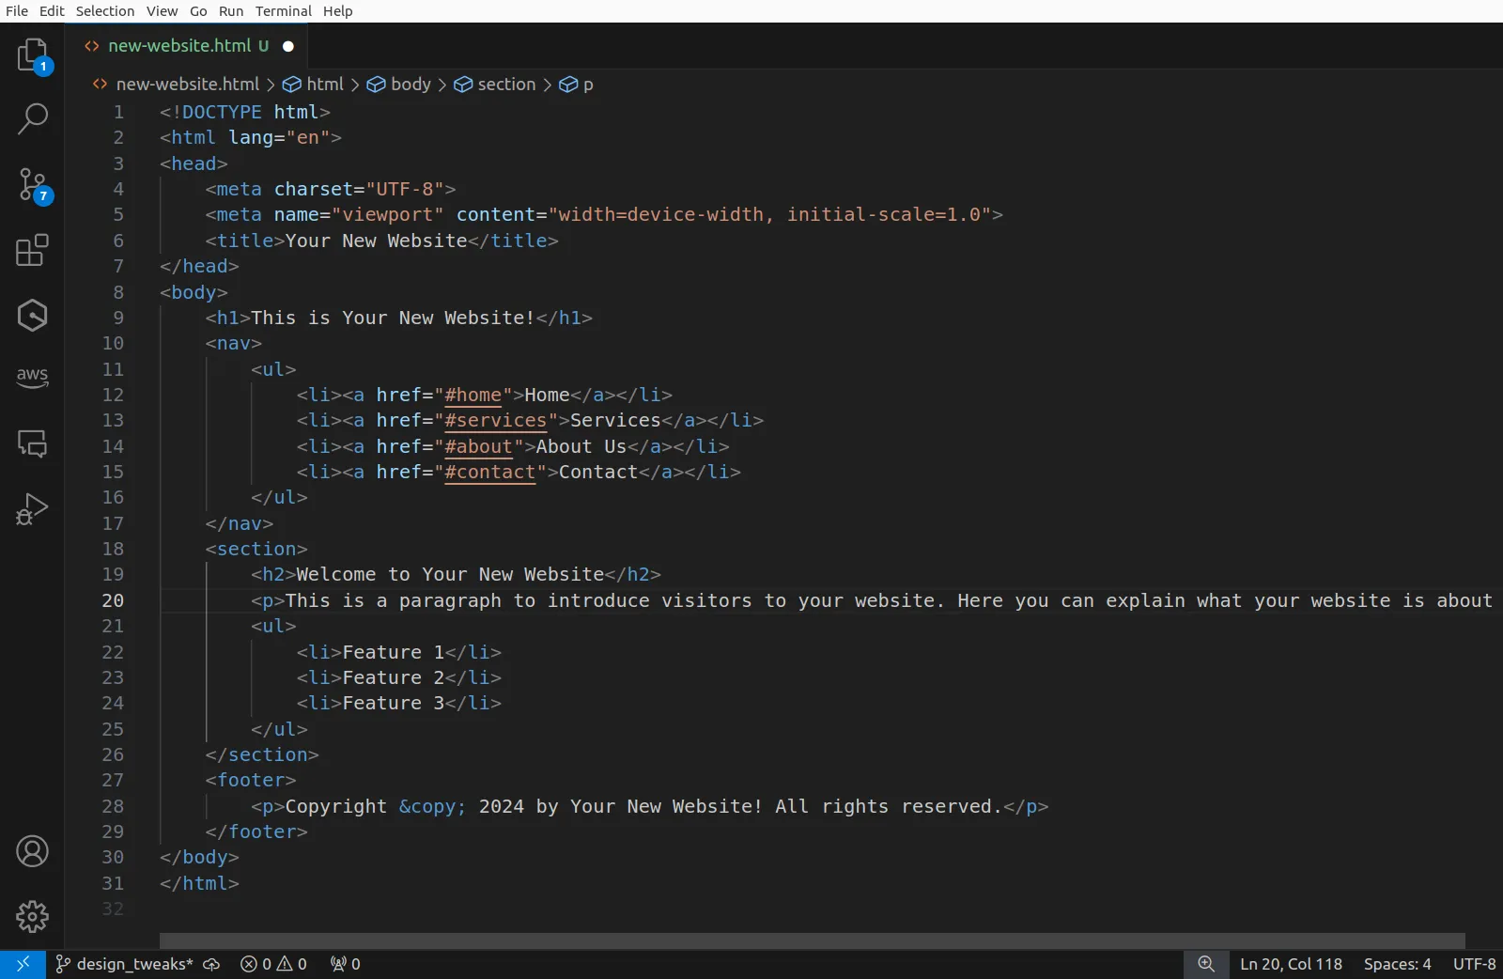The image size is (1503, 979).
Task: Open the Manage gear menu
Action: [33, 916]
